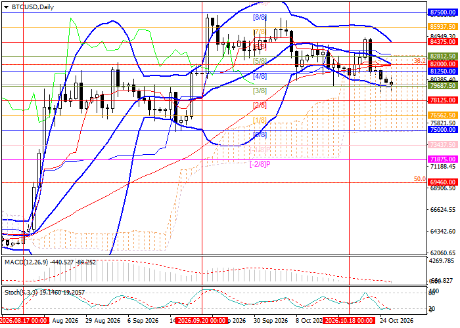Image resolution: width=460 pixels, height=328 pixels.
Task: Select the 69460.00 Fibonacci price label
Action: tap(442, 182)
